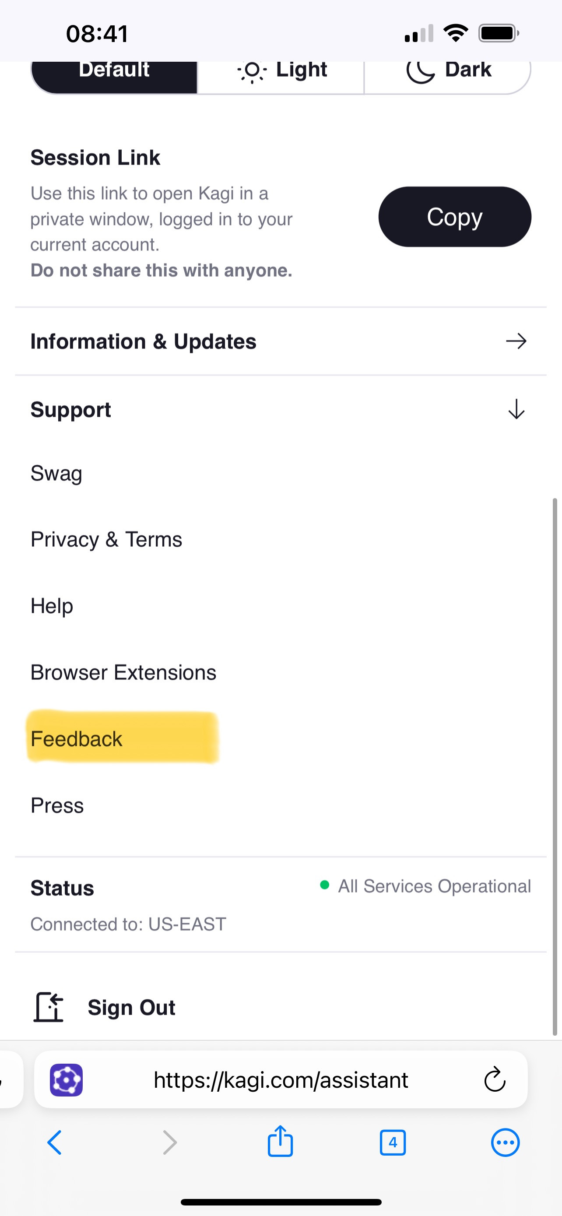Tap the Sign Out door icon

click(48, 1007)
